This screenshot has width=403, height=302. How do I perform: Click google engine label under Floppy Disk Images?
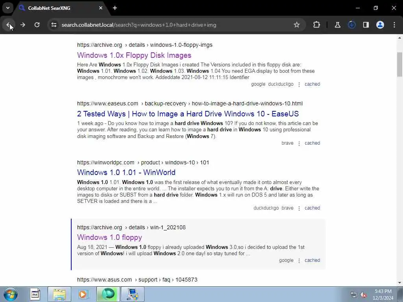pos(258,84)
